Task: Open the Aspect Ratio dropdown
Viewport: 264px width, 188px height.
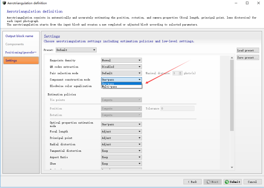Action: click(x=122, y=157)
